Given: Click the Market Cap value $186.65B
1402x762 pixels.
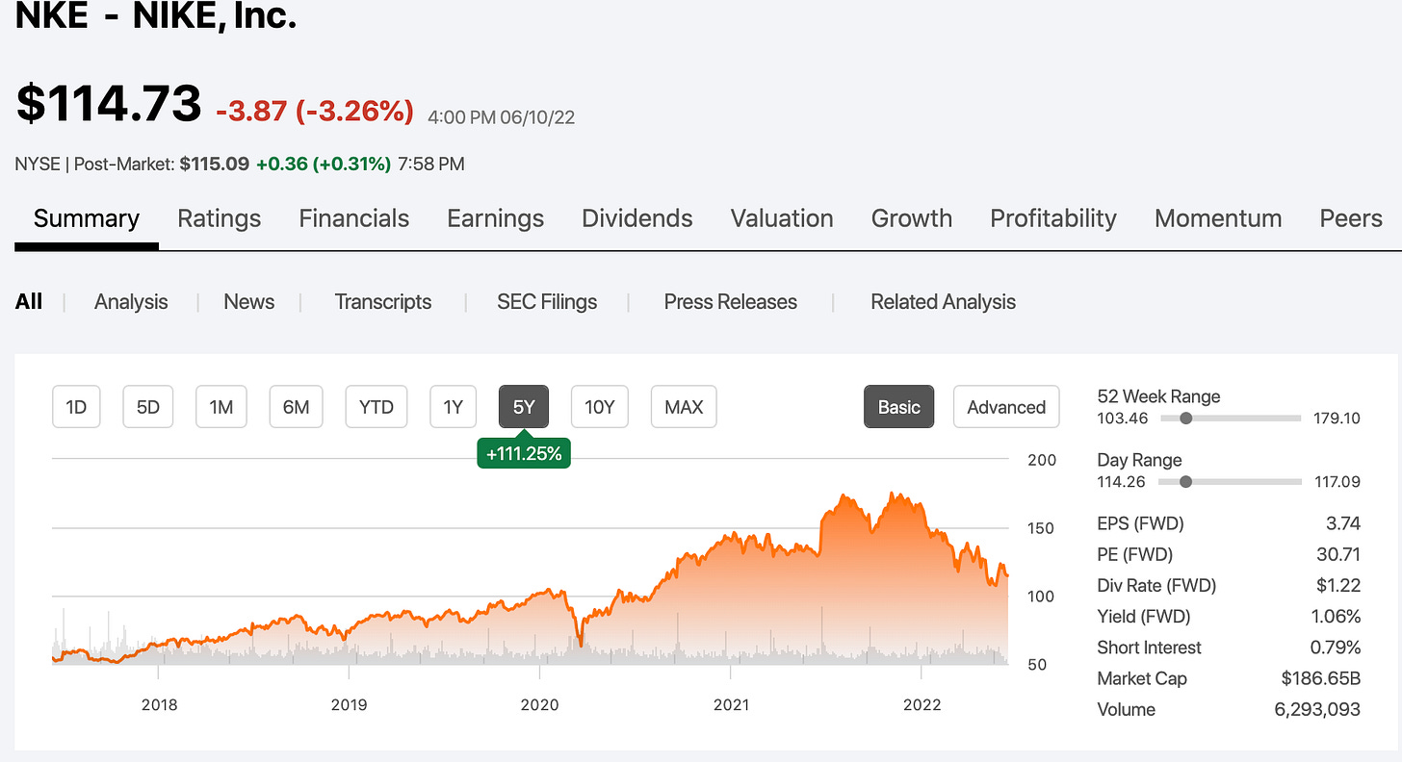Looking at the screenshot, I should (1321, 678).
